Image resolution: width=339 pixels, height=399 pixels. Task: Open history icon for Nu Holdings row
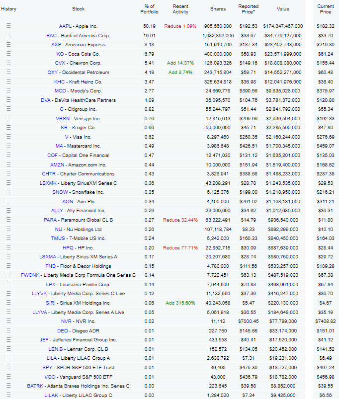coord(8,229)
